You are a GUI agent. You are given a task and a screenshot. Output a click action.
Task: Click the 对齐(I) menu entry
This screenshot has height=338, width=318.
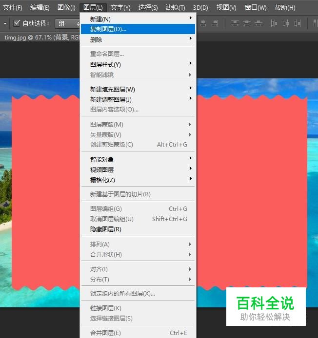[138, 269]
